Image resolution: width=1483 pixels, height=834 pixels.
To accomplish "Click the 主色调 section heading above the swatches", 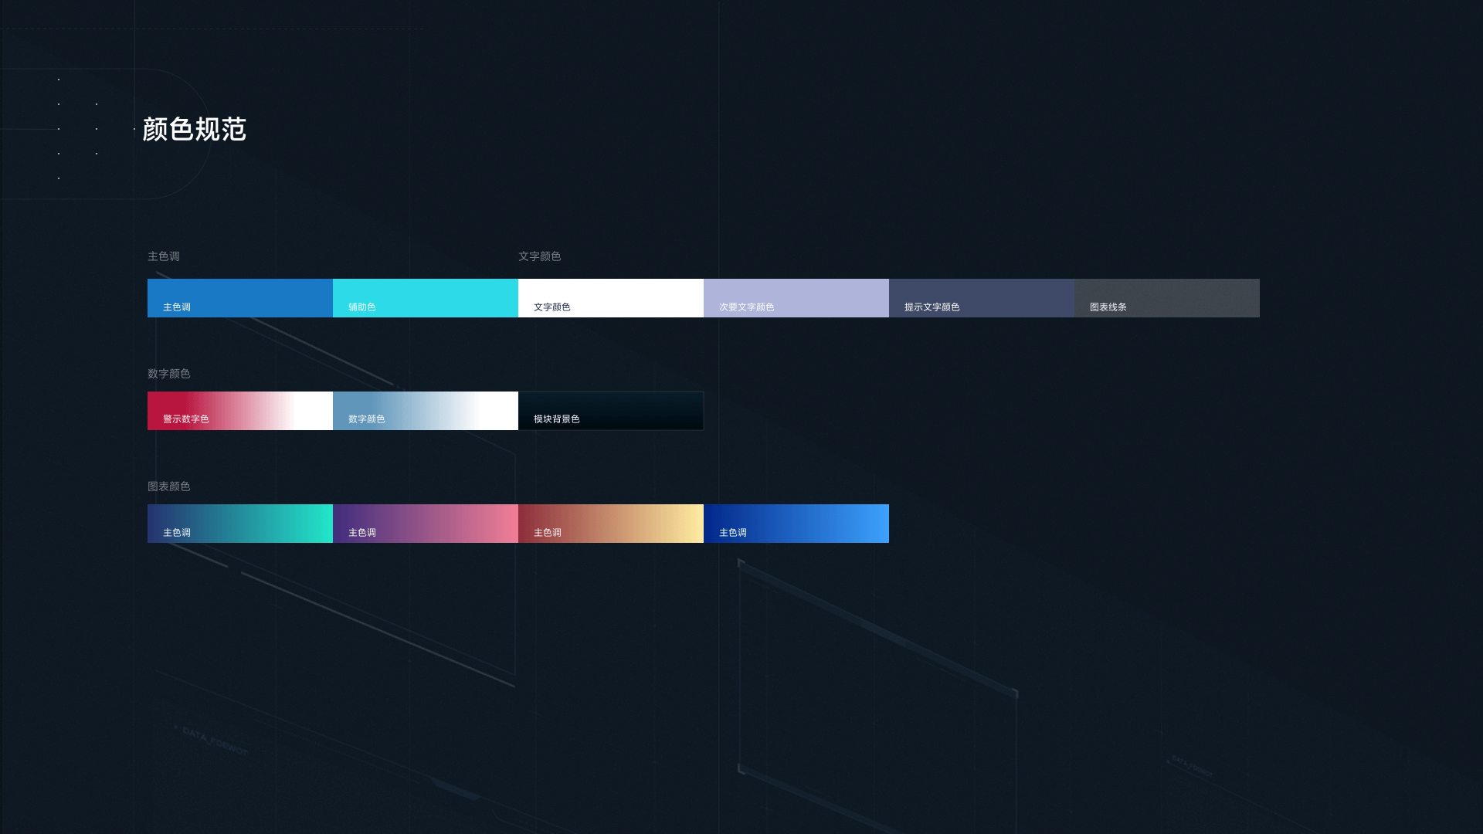I will (x=164, y=256).
